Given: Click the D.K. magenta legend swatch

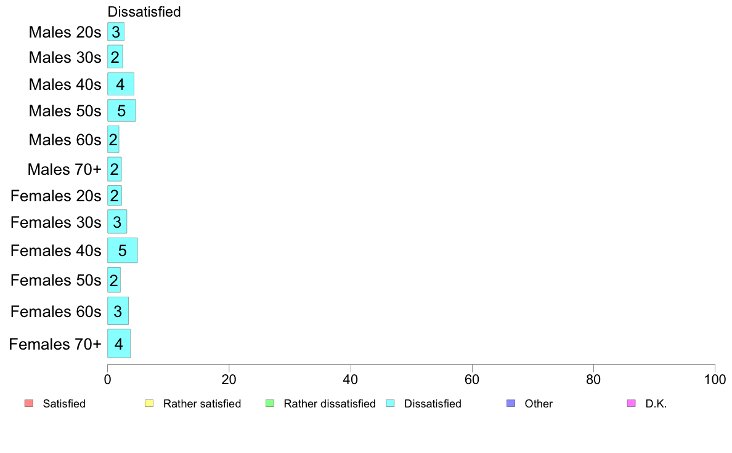Looking at the screenshot, I should coord(631,403).
